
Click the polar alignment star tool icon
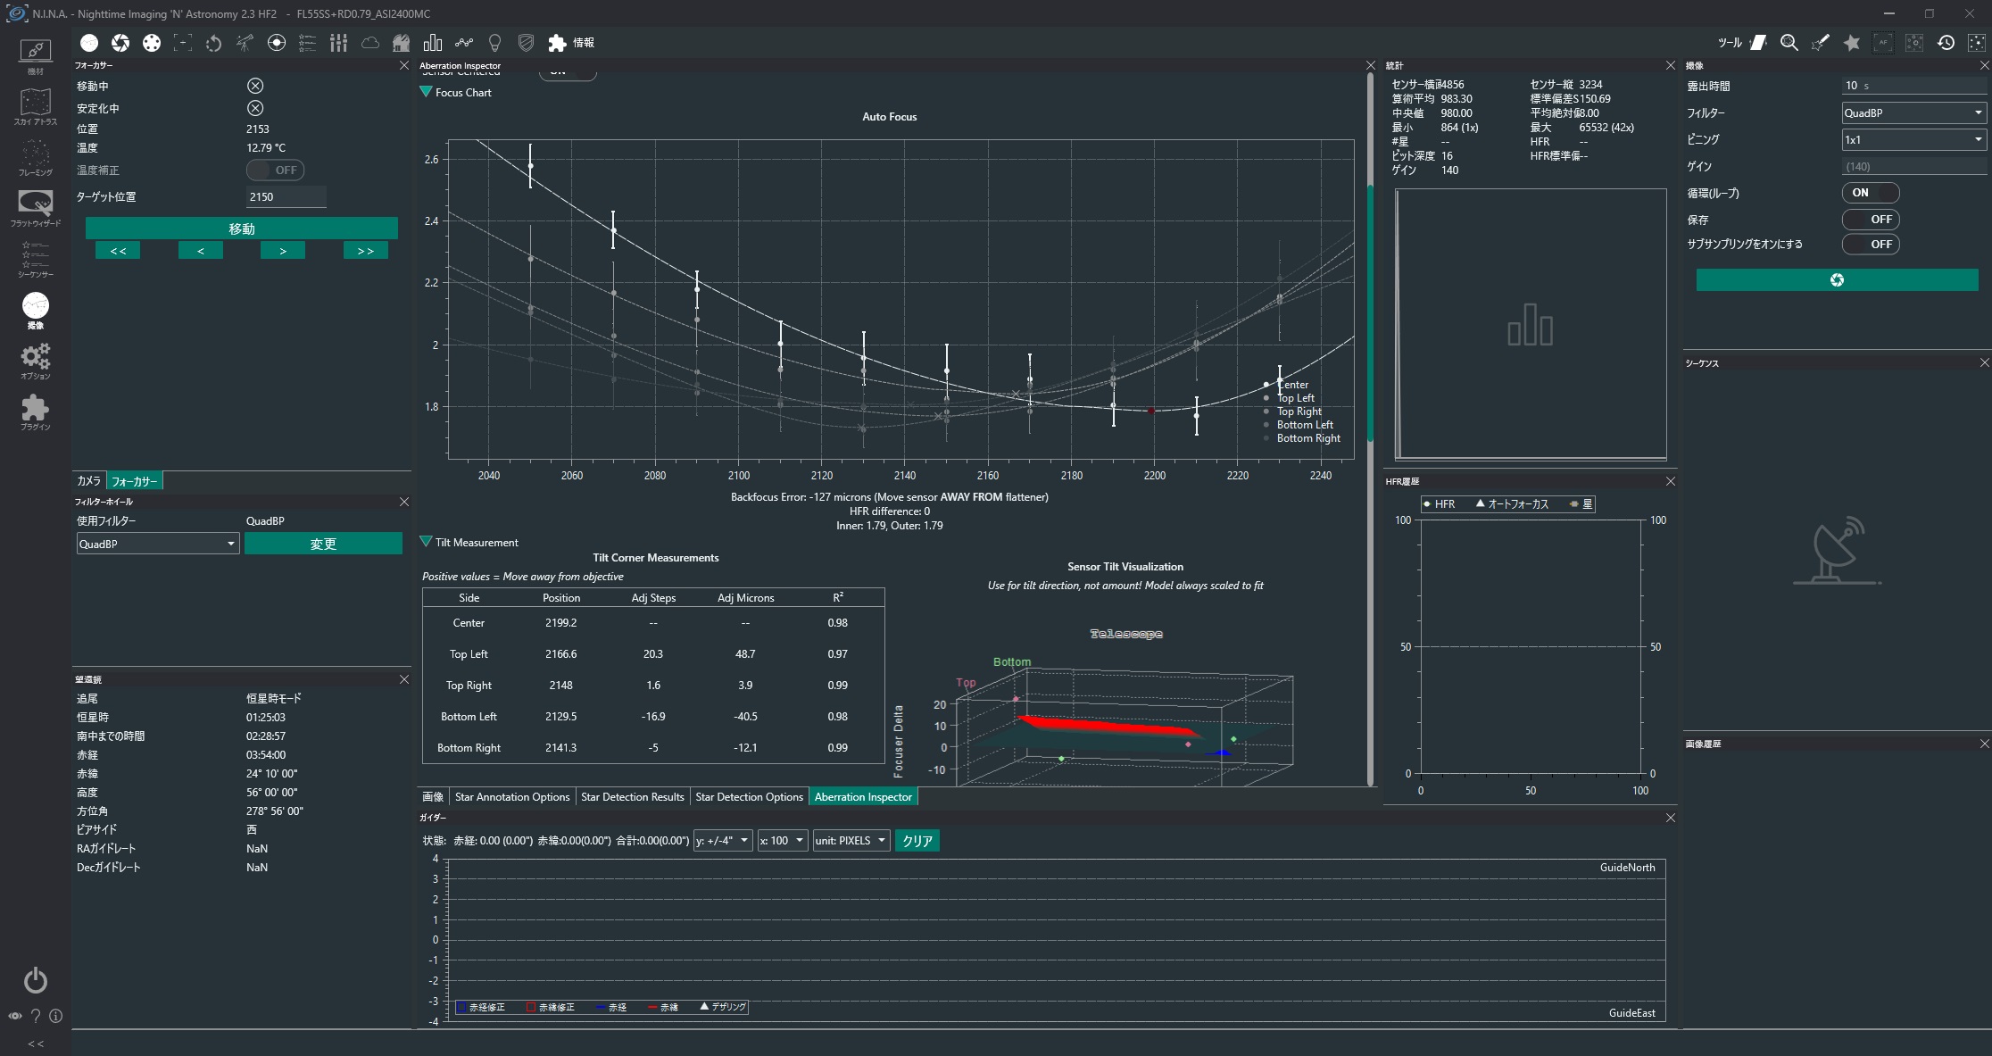(1852, 43)
